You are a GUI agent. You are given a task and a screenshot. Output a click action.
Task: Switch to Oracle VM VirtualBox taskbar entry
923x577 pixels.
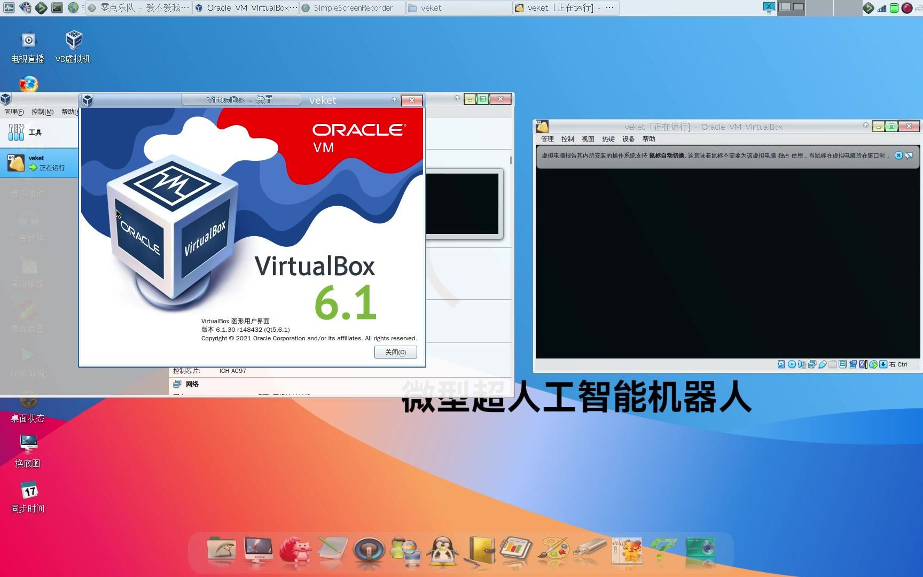pyautogui.click(x=246, y=7)
